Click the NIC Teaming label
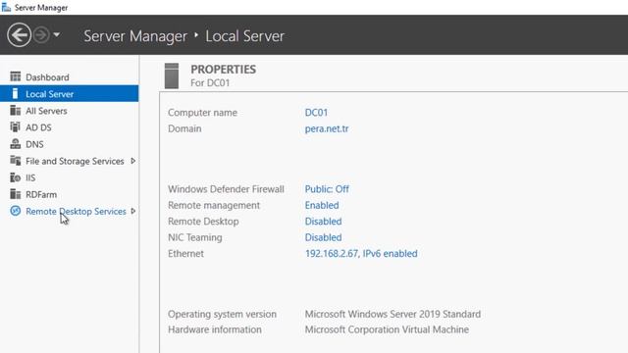The height and width of the screenshot is (353, 628). point(194,237)
